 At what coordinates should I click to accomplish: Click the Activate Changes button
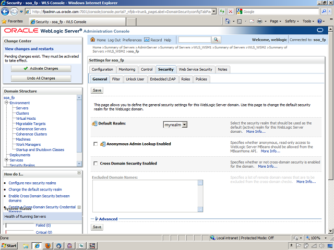[x=41, y=68]
